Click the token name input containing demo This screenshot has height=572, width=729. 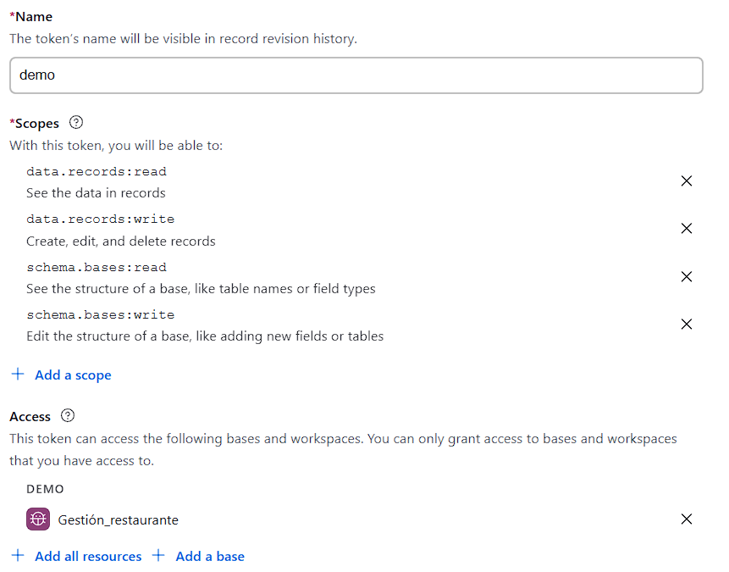point(356,75)
